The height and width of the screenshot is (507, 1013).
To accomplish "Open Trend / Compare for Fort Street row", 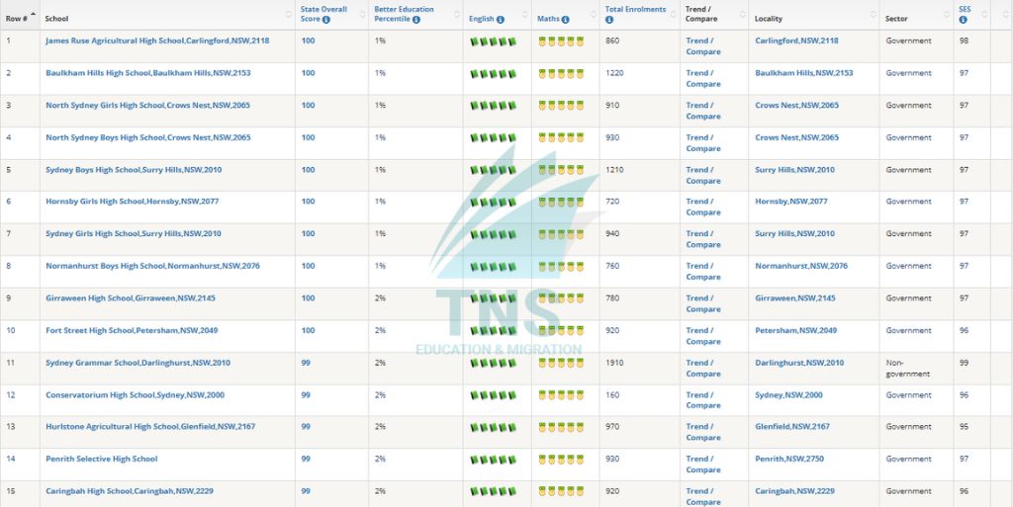I will pos(703,335).
